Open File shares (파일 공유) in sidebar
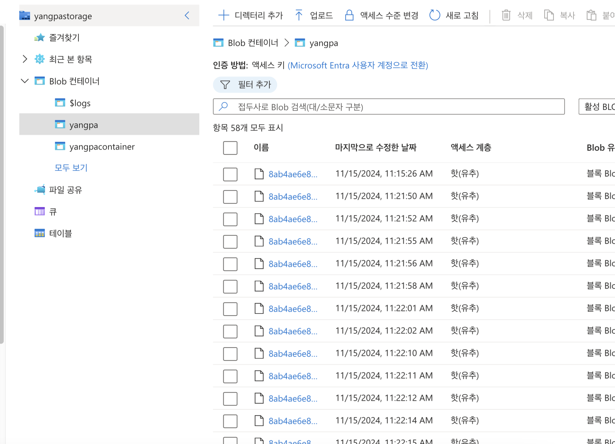Image resolution: width=615 pixels, height=444 pixels. pyautogui.click(x=66, y=190)
